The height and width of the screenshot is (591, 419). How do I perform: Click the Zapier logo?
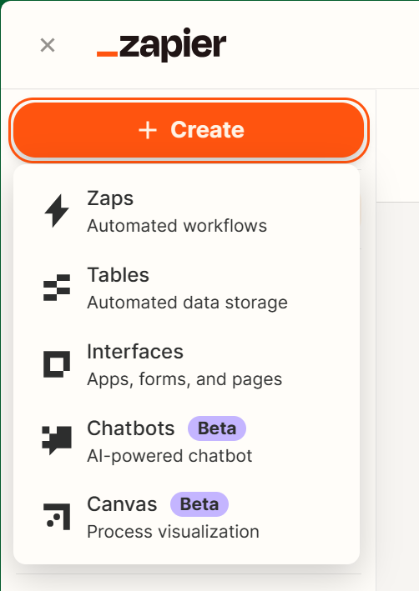pyautogui.click(x=162, y=45)
